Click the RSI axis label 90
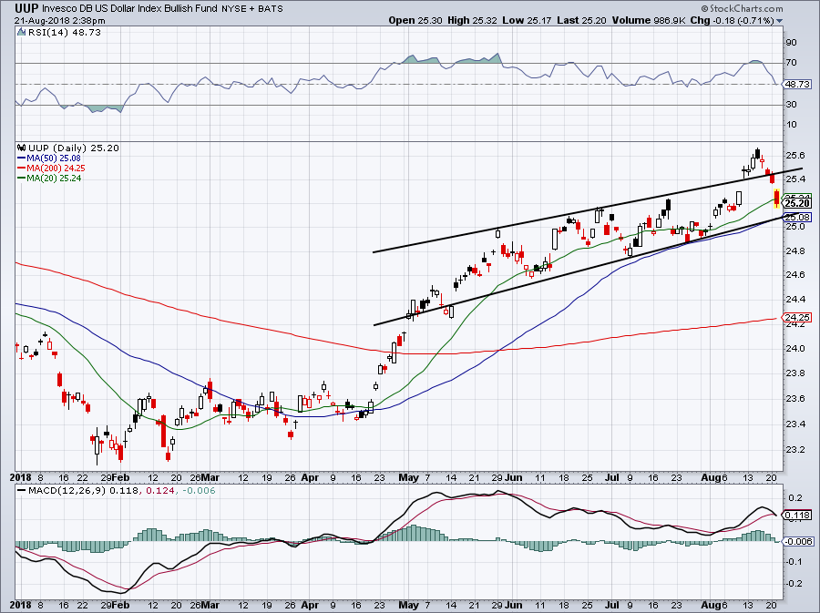 [x=791, y=42]
